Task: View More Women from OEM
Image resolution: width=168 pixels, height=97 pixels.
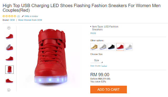Action: (30, 20)
